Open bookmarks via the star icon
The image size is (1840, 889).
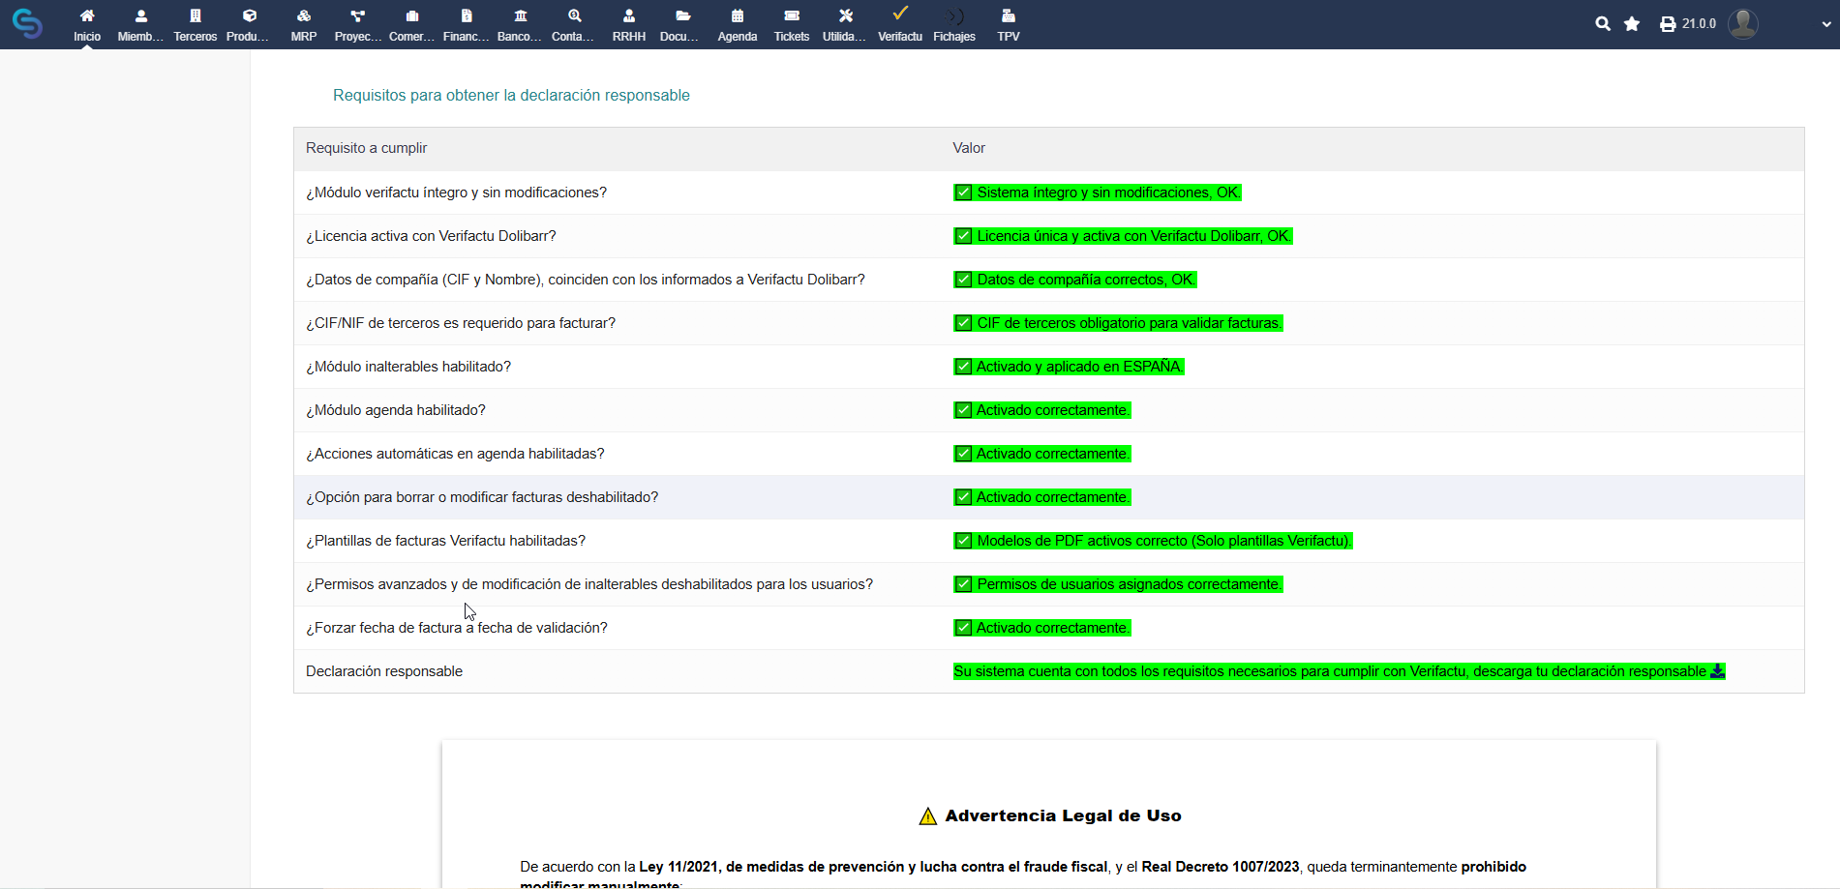pos(1632,24)
